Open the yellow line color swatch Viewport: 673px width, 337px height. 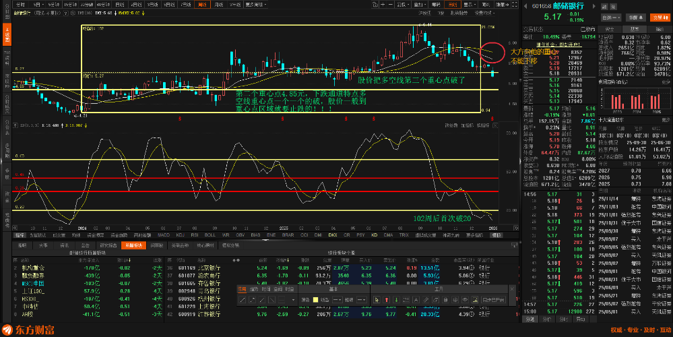315,300
